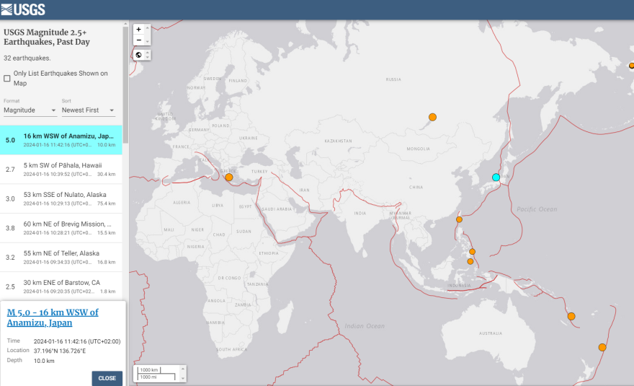
Task: Click the USGS logo in header
Action: coord(23,9)
